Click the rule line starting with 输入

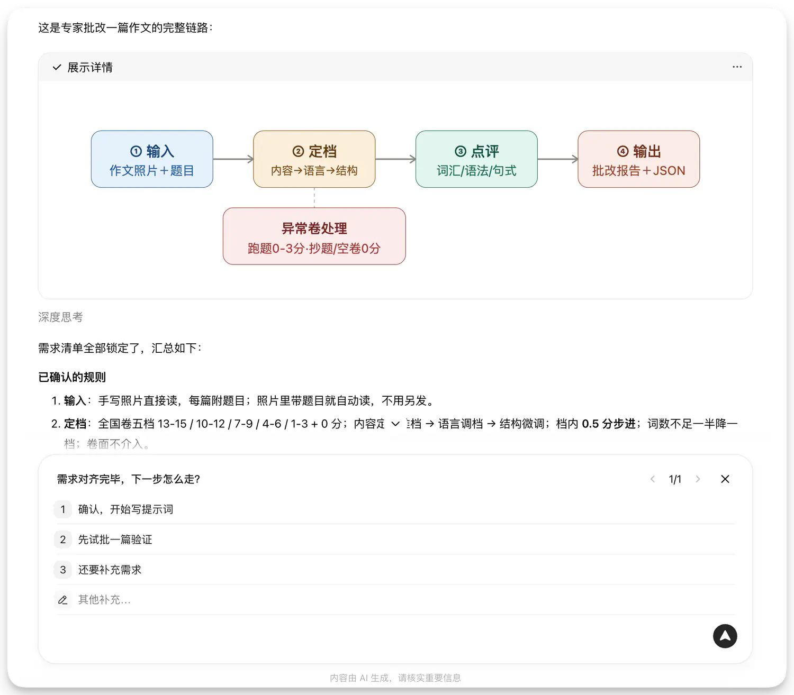(x=249, y=400)
